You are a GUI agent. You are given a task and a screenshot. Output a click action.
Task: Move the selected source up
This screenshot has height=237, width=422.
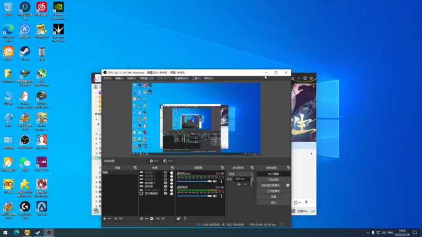click(158, 219)
